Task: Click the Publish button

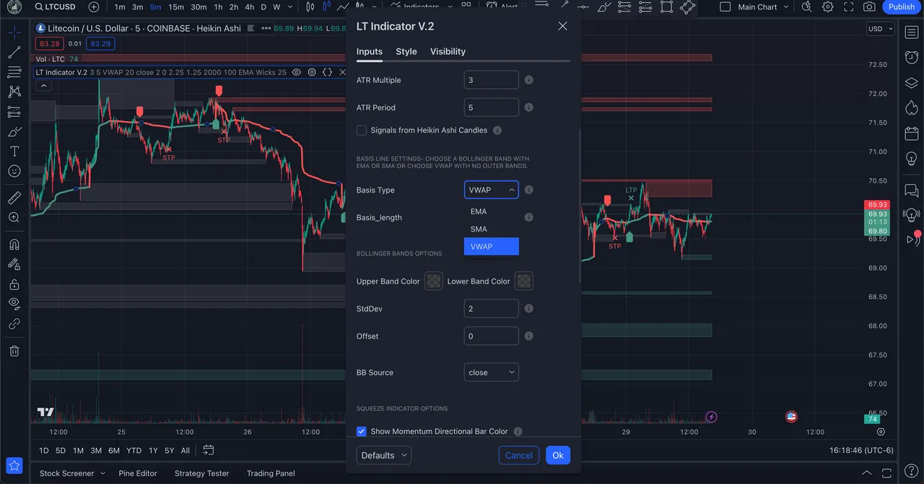Action: coord(902,7)
